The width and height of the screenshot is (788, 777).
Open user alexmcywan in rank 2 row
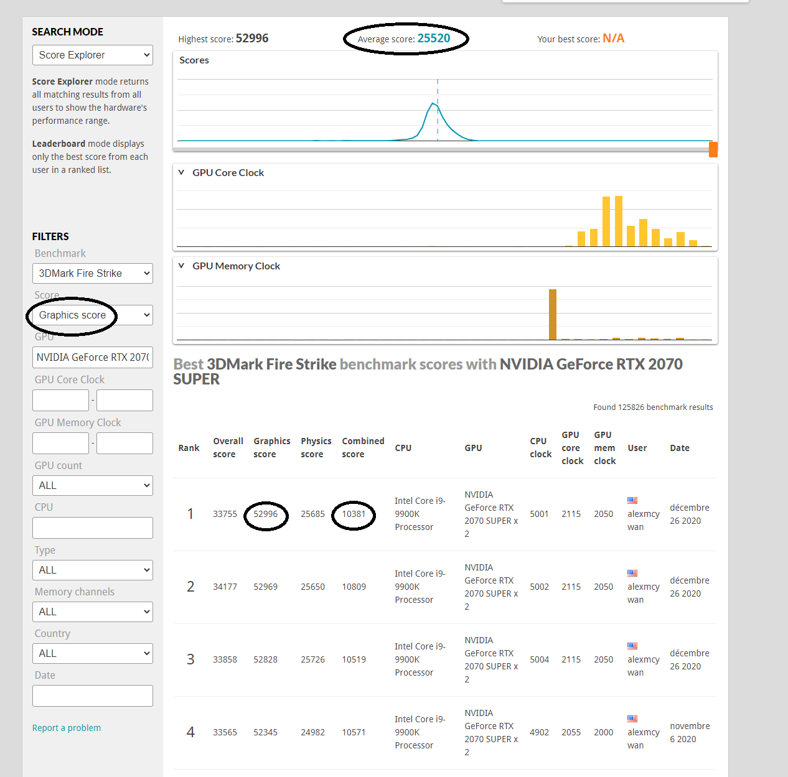click(643, 593)
